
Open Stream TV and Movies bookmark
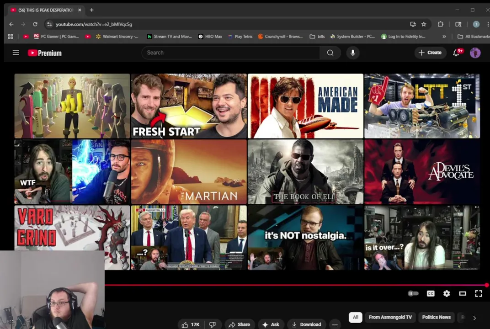(x=170, y=37)
